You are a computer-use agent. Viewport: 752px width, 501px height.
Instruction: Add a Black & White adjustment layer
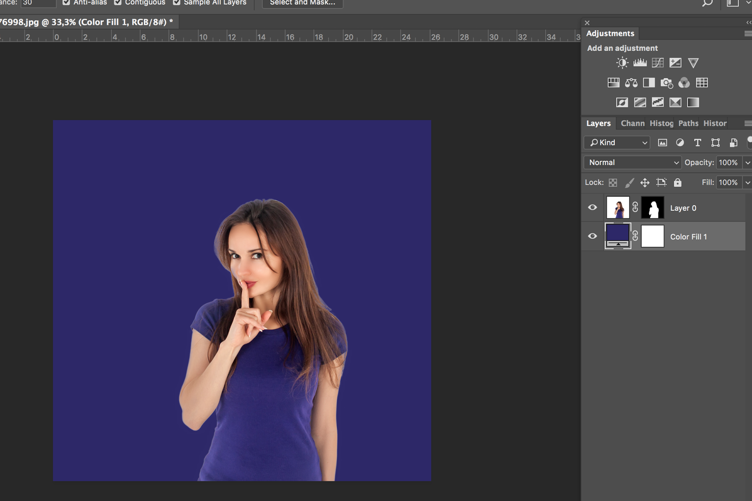(x=649, y=83)
